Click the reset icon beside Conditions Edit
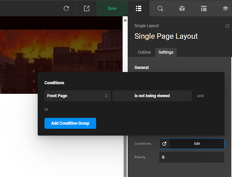 164,144
